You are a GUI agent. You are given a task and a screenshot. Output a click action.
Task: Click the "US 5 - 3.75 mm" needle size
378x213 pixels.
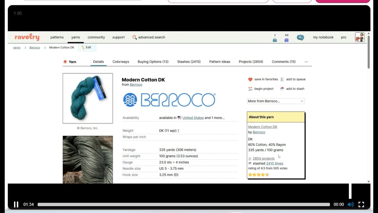point(171,168)
